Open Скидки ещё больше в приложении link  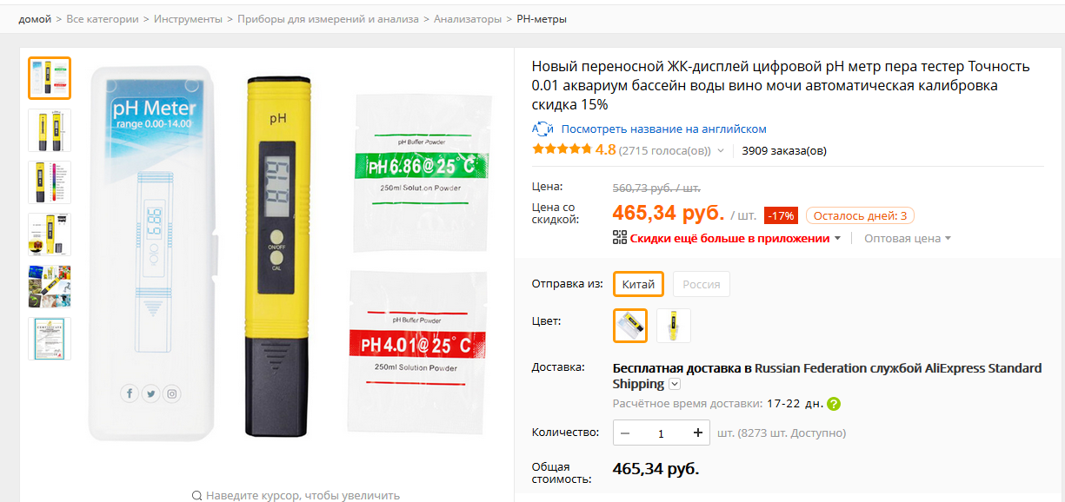(x=729, y=238)
